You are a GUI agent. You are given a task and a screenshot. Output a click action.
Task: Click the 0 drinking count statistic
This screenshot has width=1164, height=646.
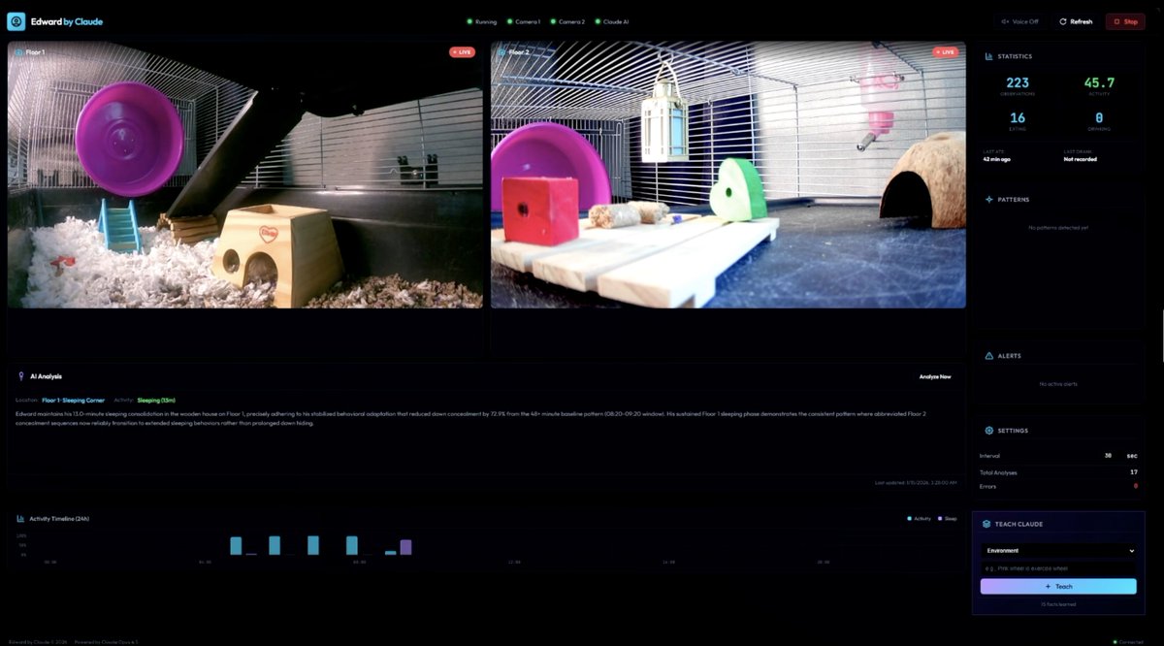(1099, 118)
